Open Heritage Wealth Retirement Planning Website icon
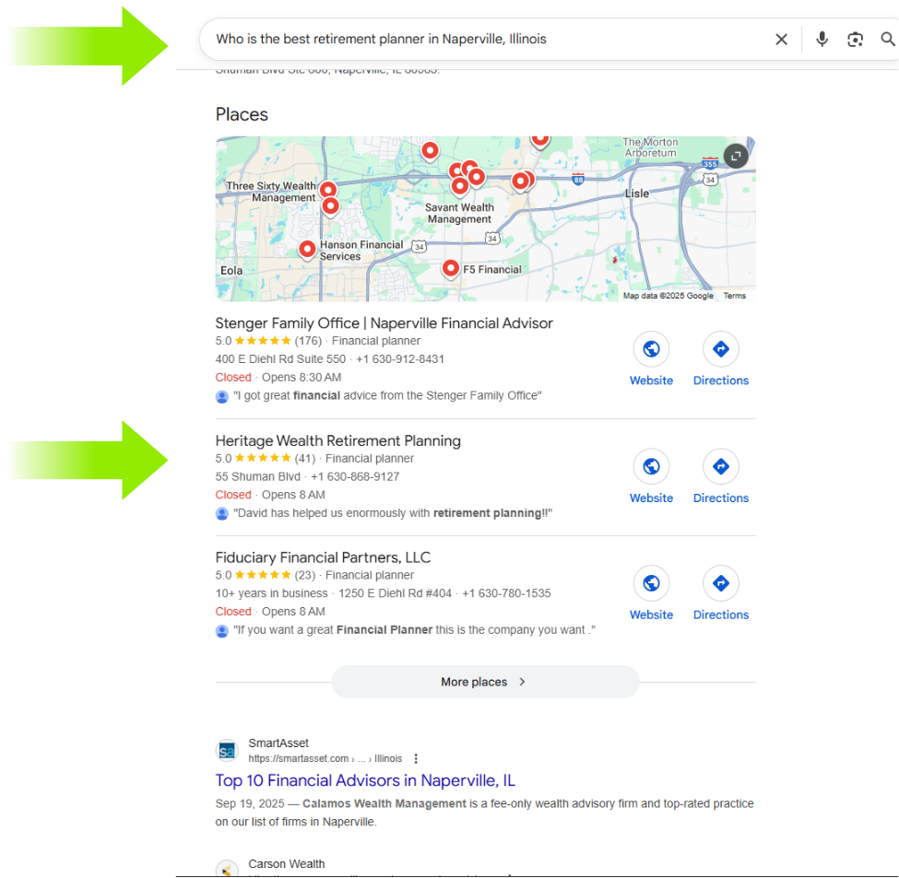This screenshot has width=899, height=878. tap(651, 466)
